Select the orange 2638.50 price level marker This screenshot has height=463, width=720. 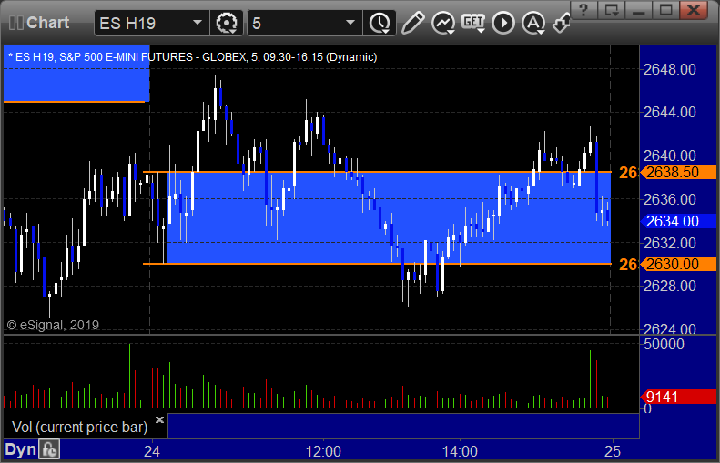coord(679,173)
